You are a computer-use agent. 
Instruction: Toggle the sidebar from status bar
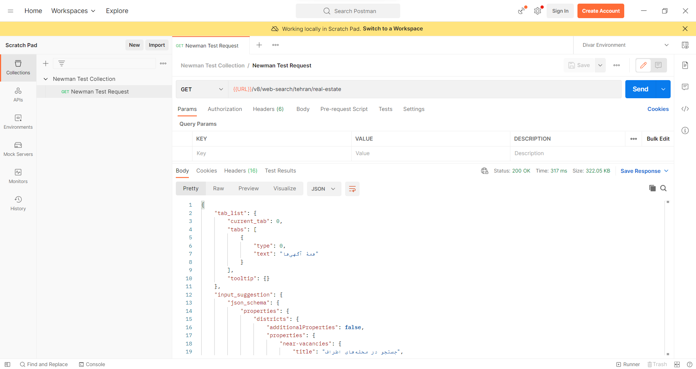pyautogui.click(x=7, y=364)
